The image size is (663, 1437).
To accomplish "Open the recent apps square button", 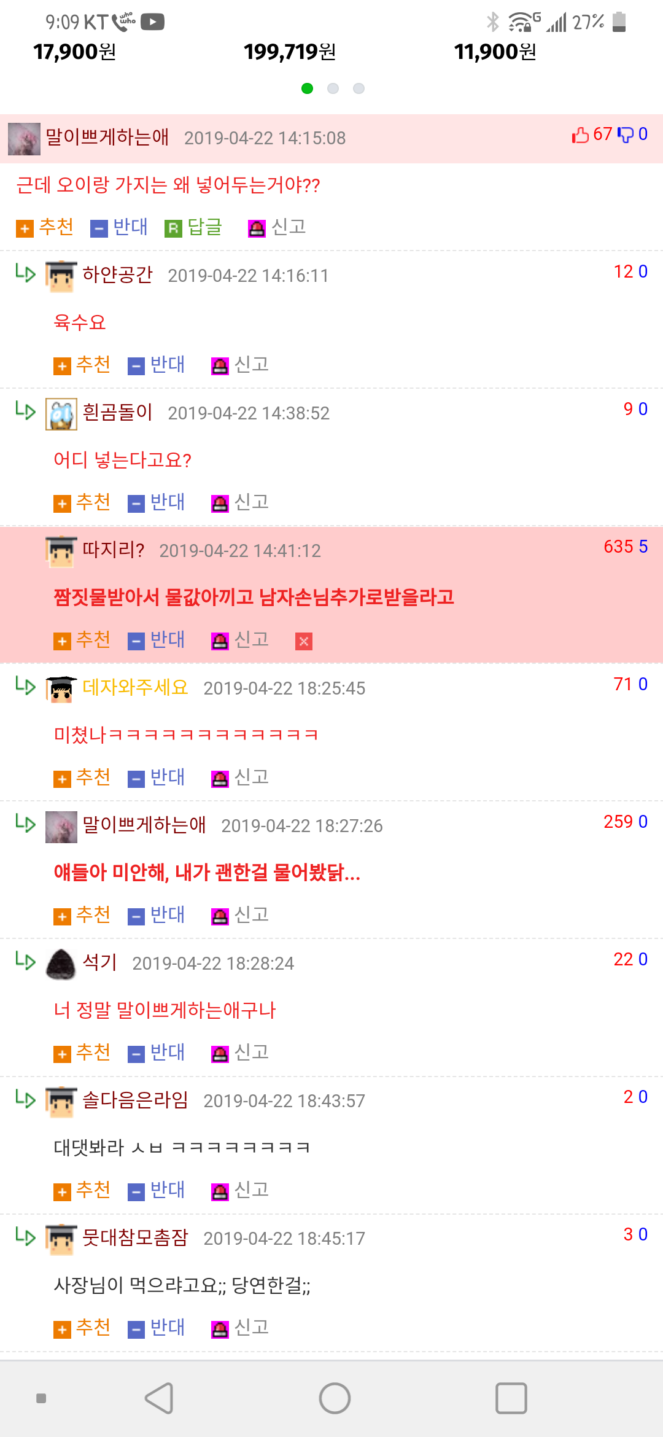I will coord(511,1398).
